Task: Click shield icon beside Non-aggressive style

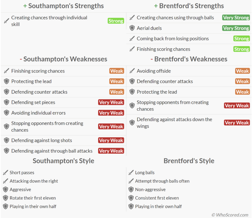Action: pyautogui.click(x=131, y=190)
